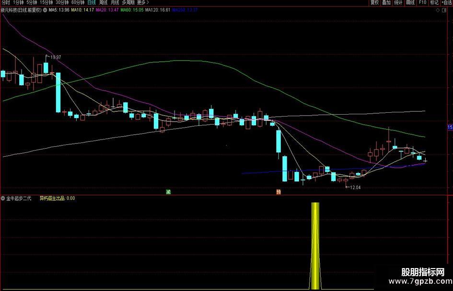
Task: Add stock via +自选 button
Action: (447, 2)
